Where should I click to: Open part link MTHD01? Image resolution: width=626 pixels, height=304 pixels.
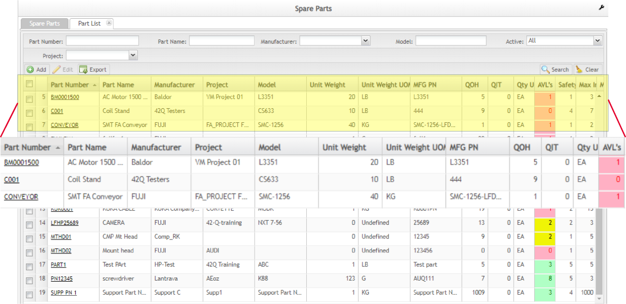[61, 237]
